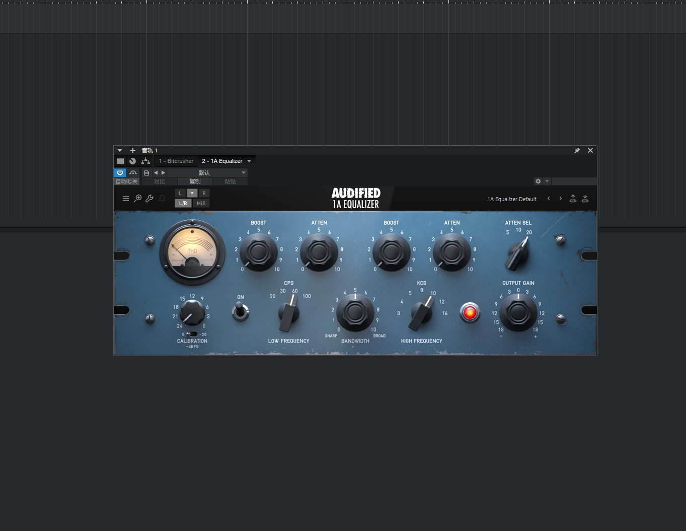This screenshot has height=531, width=686.
Task: Click the 复制 button
Action: click(194, 181)
